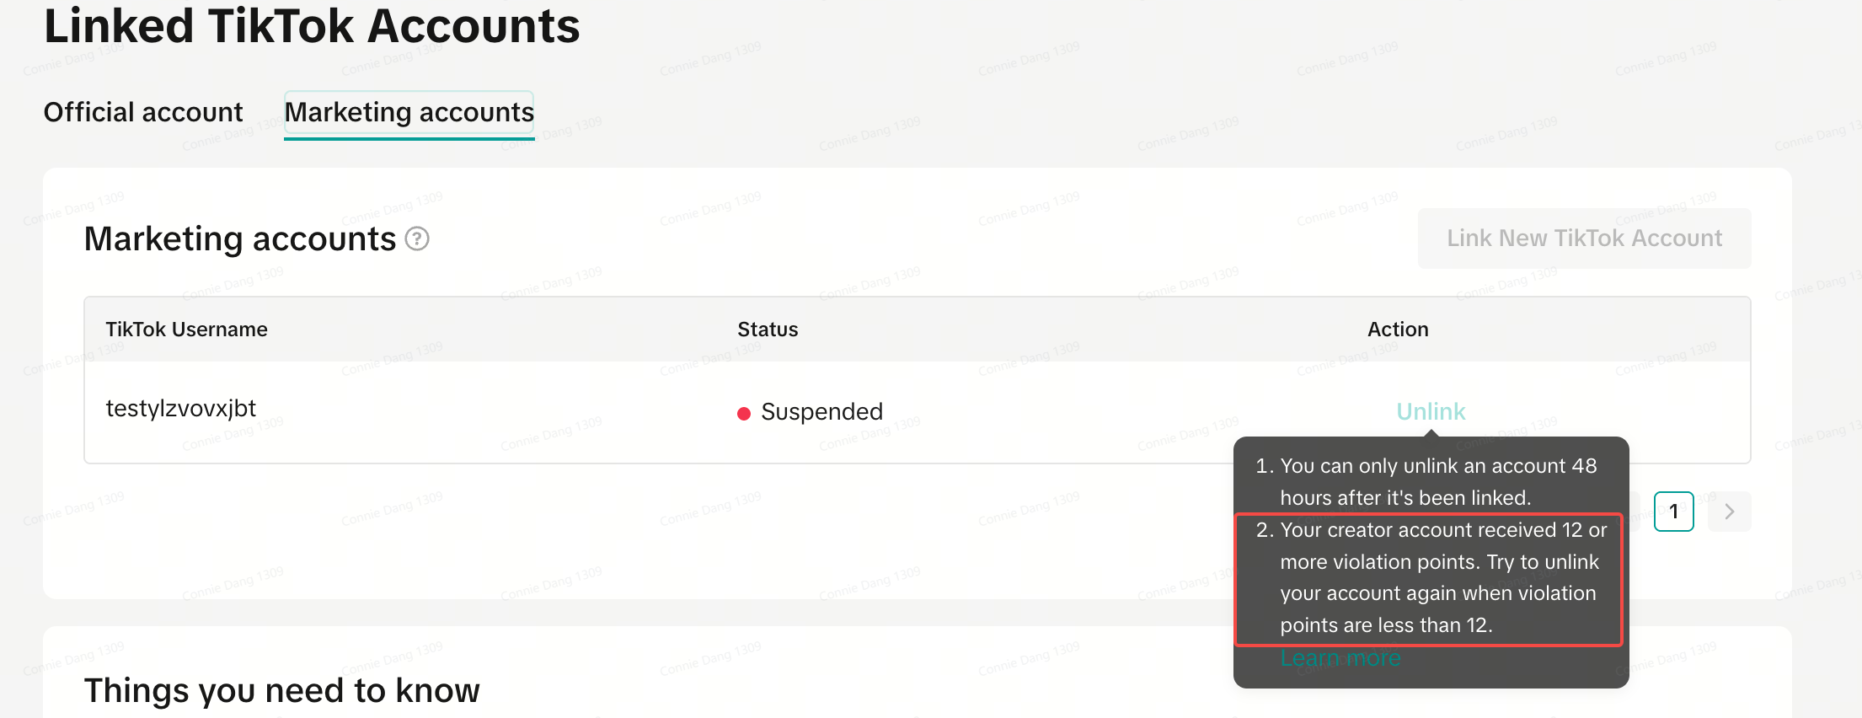The width and height of the screenshot is (1862, 718).
Task: Select the username testylzvovxjbt
Action: pos(180,409)
